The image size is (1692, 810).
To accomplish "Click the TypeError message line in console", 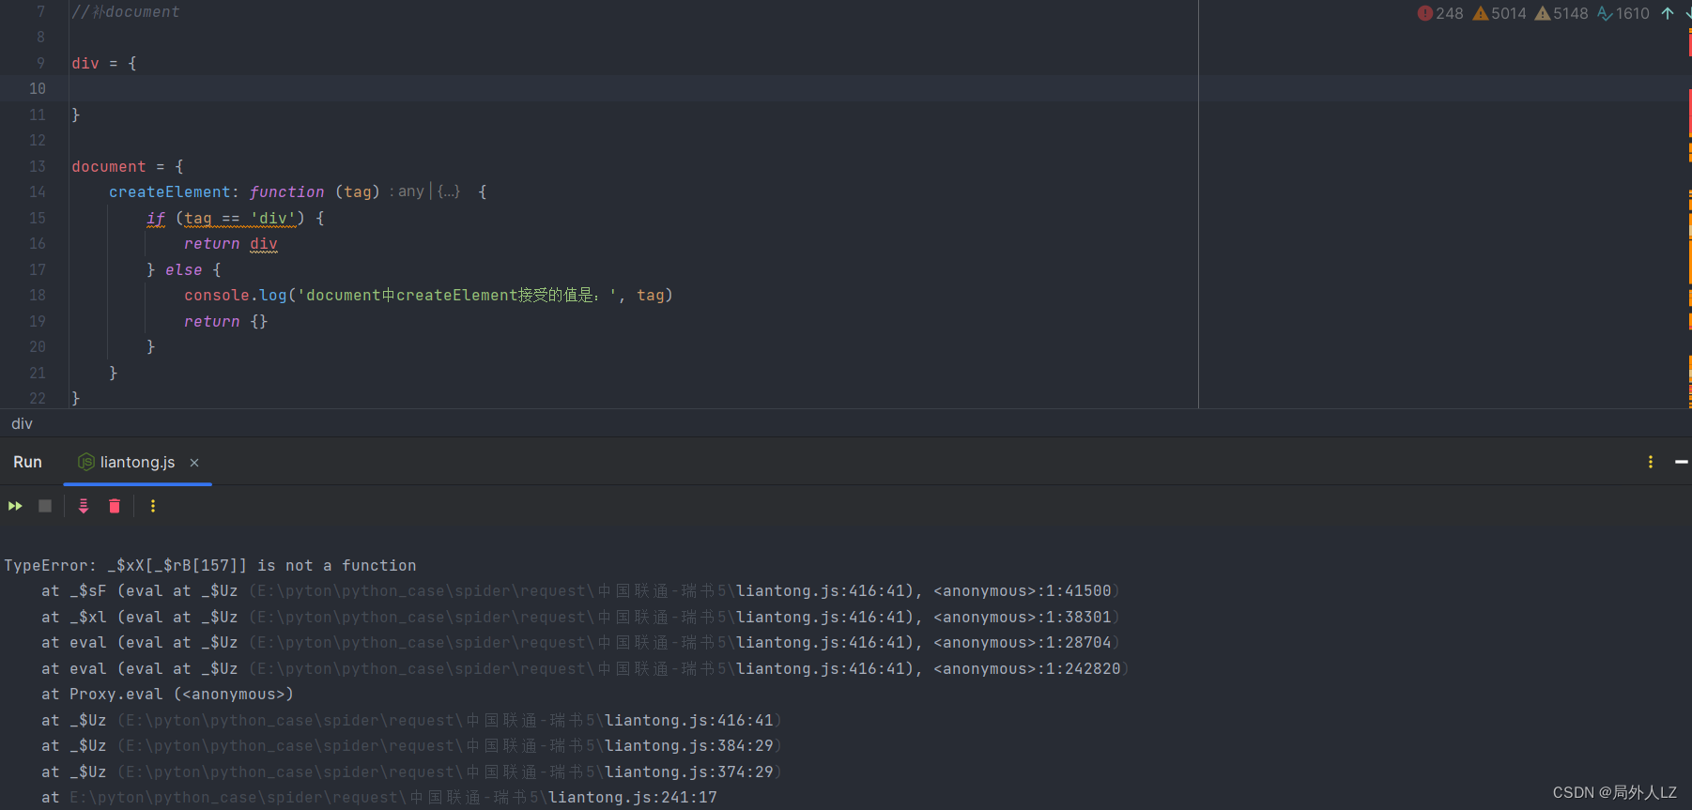I will click(210, 565).
